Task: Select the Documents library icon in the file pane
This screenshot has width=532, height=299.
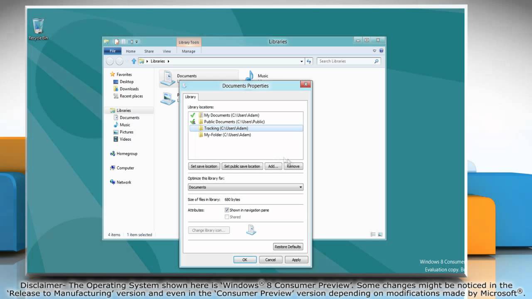Action: (x=167, y=78)
